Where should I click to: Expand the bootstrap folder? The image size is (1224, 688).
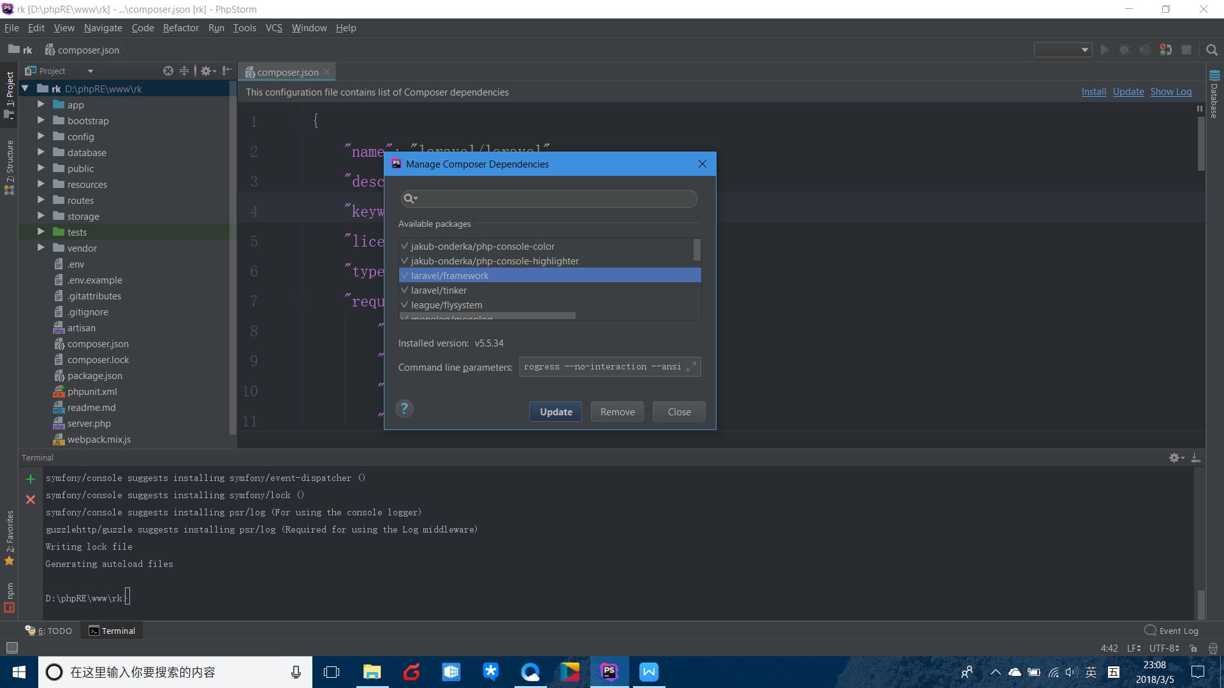(41, 120)
